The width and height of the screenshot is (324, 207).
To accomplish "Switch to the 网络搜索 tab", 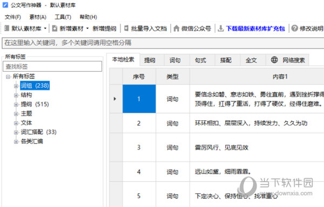I will pos(287,60).
